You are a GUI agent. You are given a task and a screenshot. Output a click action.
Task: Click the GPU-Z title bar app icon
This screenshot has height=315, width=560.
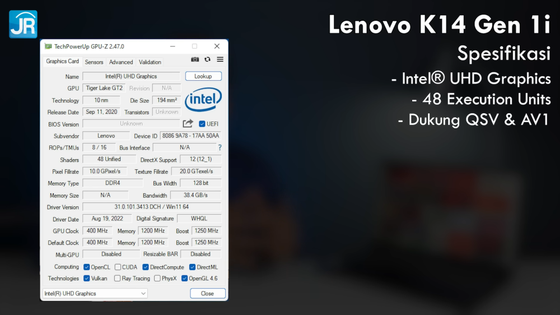click(x=48, y=47)
